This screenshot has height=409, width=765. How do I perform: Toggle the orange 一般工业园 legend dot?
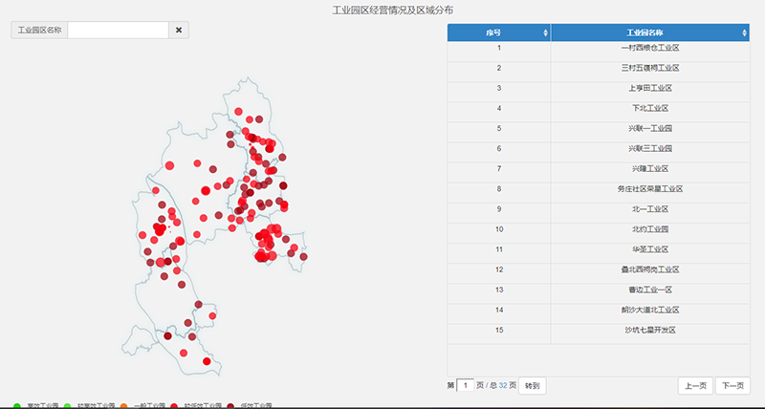124,406
